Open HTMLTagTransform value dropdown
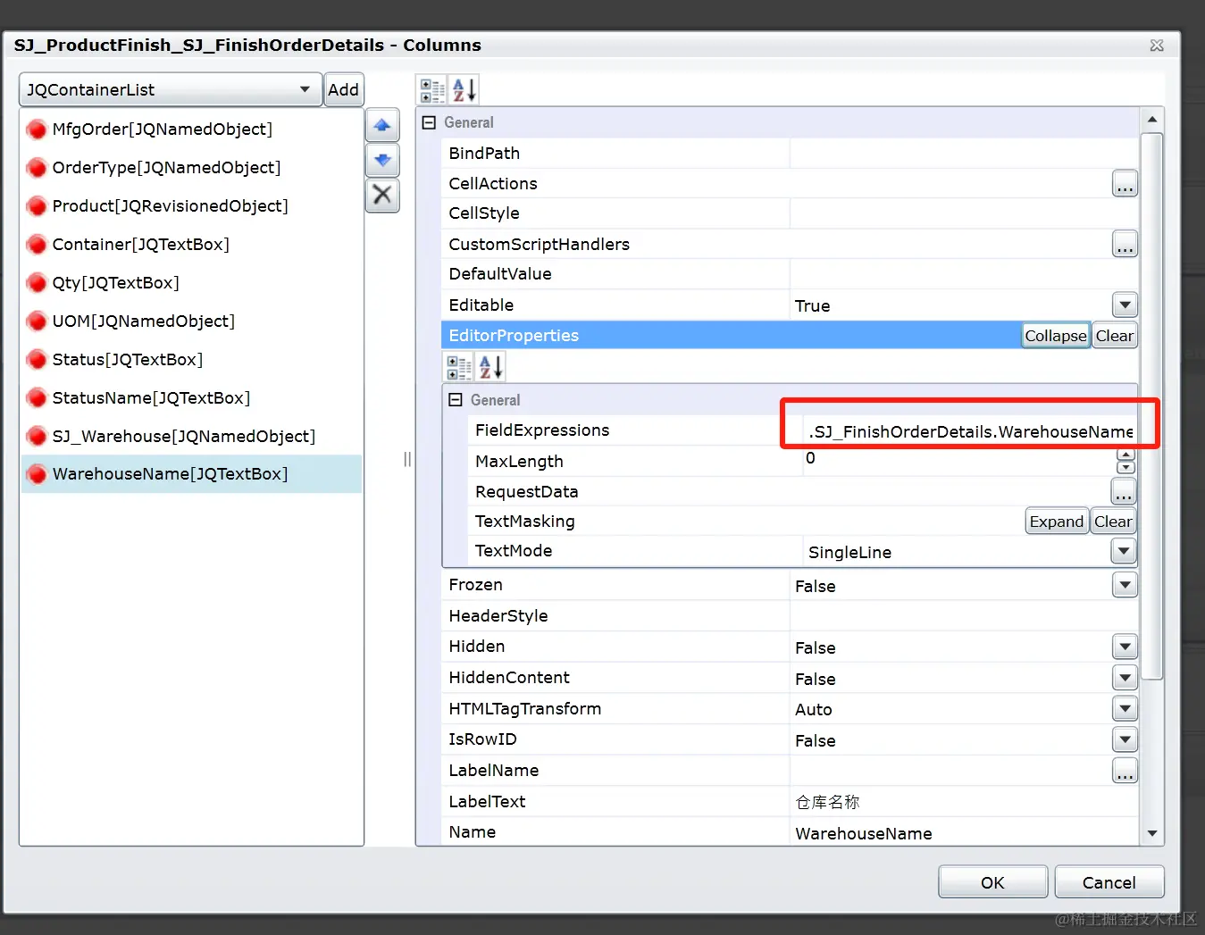This screenshot has width=1205, height=935. click(x=1125, y=709)
